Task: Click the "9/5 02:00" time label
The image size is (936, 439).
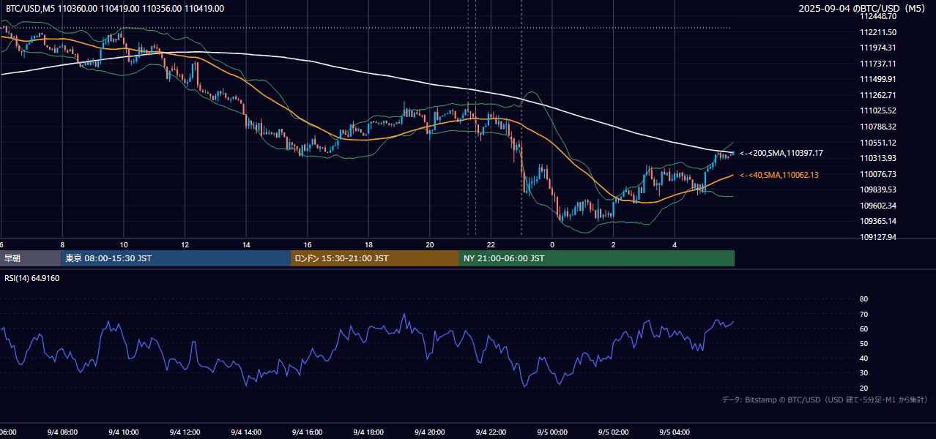Action: 614,432
